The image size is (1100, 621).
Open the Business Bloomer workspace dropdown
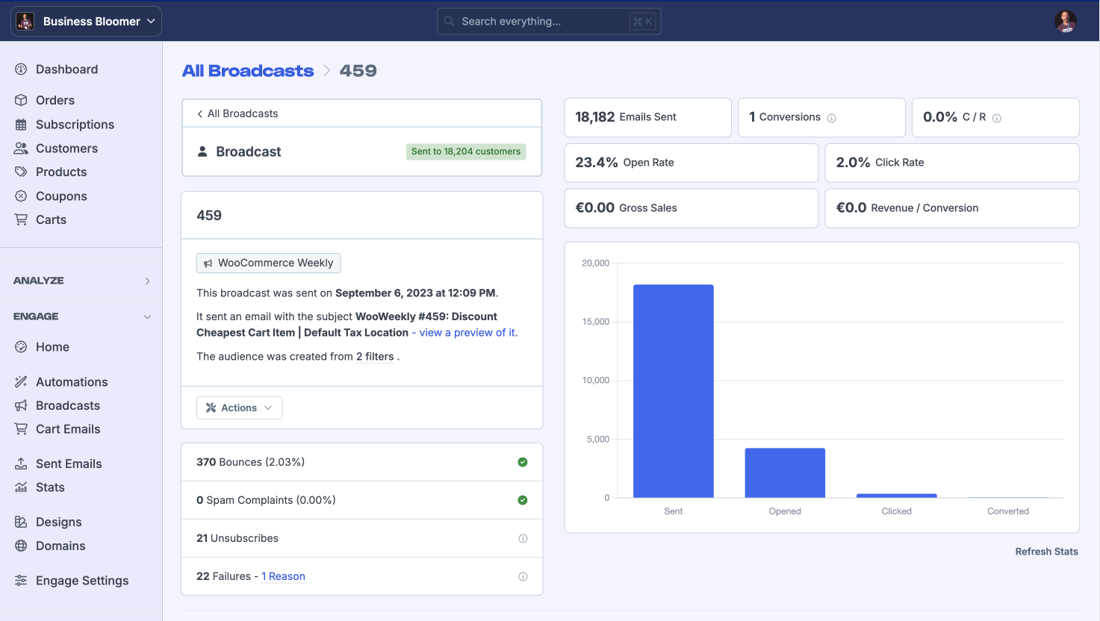click(85, 21)
